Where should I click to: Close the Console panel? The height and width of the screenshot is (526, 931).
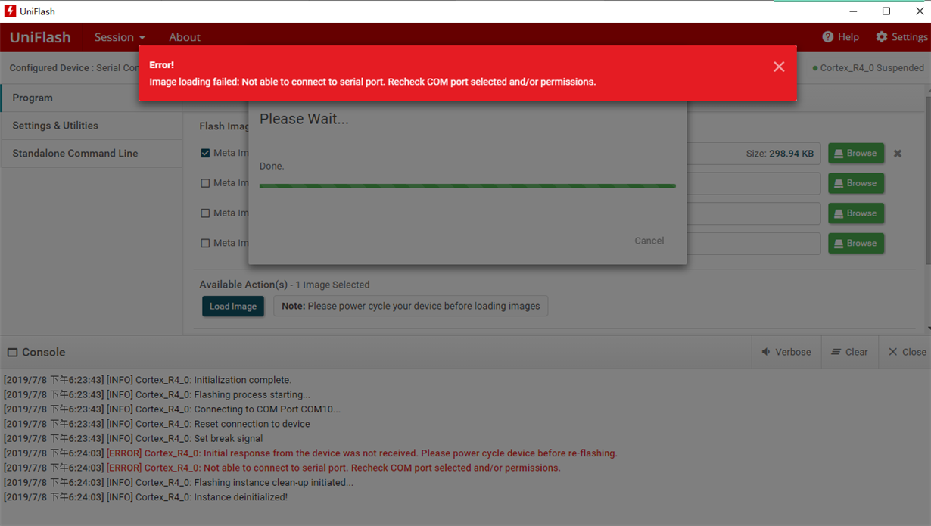pos(907,352)
